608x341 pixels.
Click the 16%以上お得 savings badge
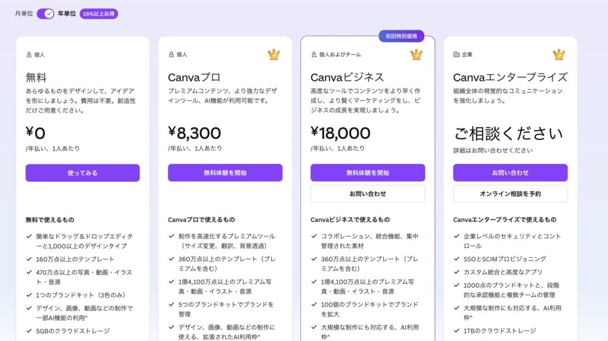(99, 14)
